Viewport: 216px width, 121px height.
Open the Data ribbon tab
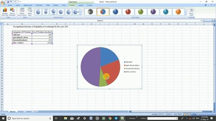tap(48, 5)
